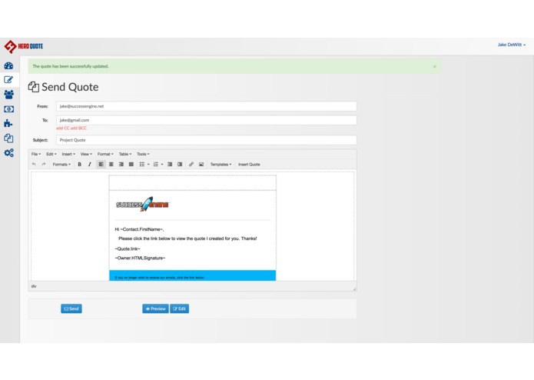
Task: Open the money payments sidebar icon
Action: tap(9, 109)
